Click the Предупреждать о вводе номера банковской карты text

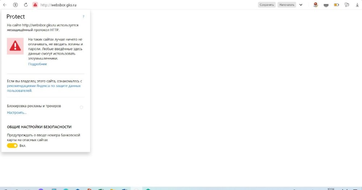pyautogui.click(x=43, y=138)
